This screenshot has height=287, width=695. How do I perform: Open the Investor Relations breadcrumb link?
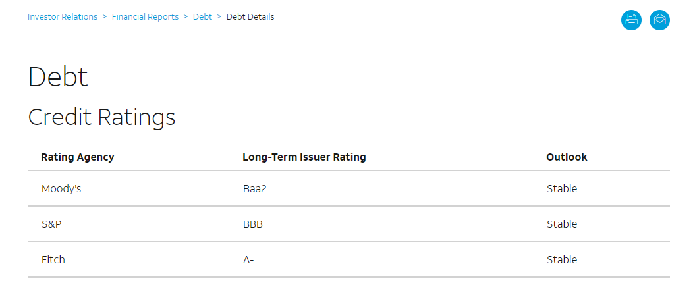63,17
